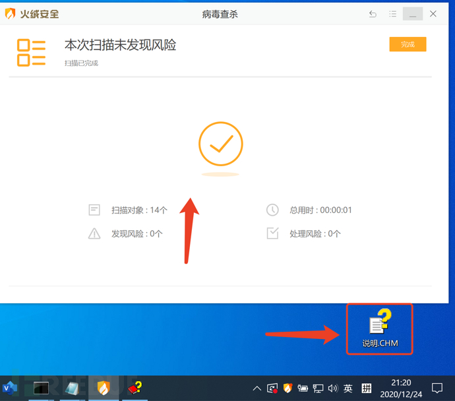The image size is (455, 401).
Task: Open the black terminal taskbar icon
Action: pyautogui.click(x=41, y=388)
